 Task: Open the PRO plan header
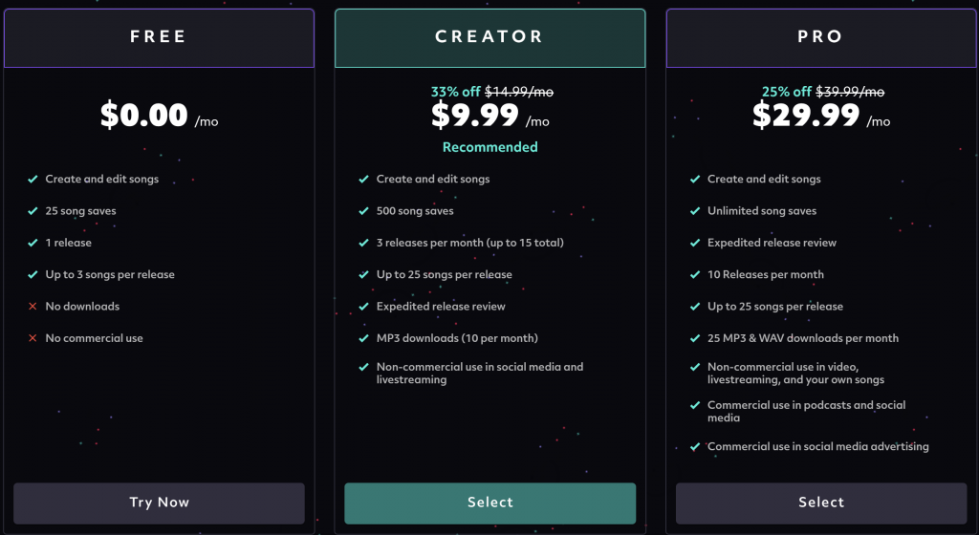coord(821,37)
